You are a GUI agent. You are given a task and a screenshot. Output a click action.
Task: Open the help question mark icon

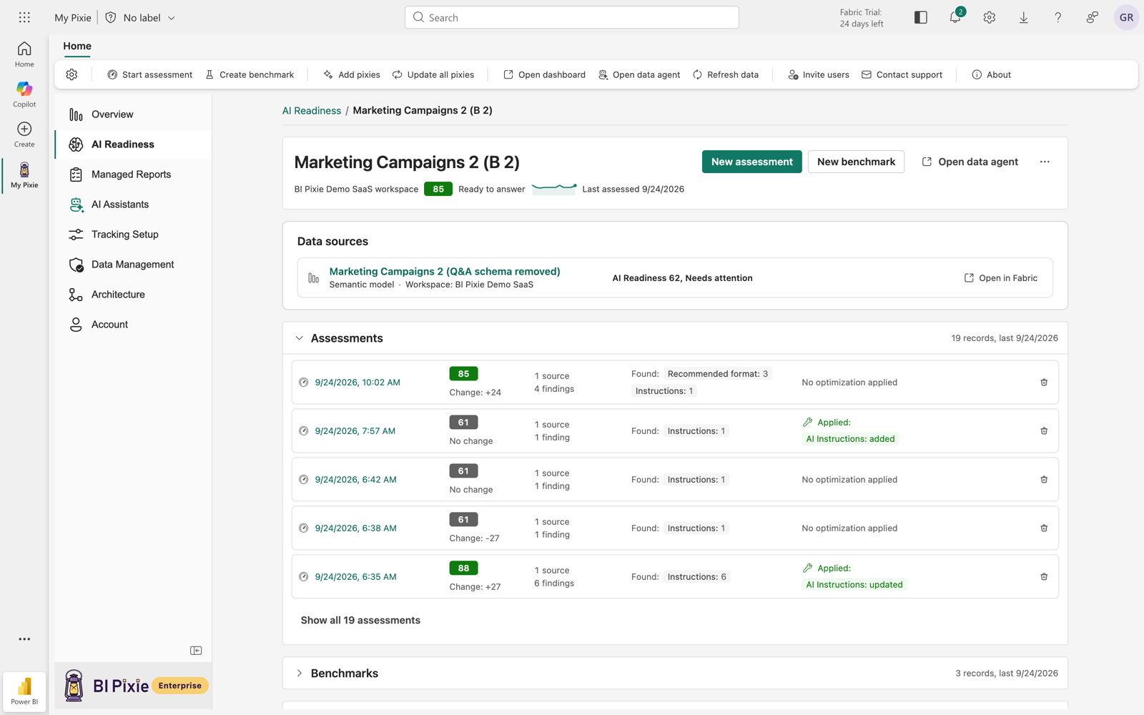pos(1058,17)
